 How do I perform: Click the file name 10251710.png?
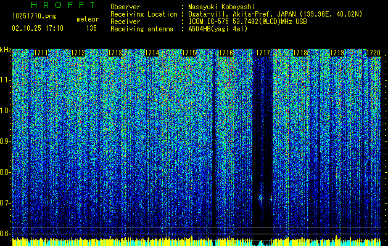(34, 17)
